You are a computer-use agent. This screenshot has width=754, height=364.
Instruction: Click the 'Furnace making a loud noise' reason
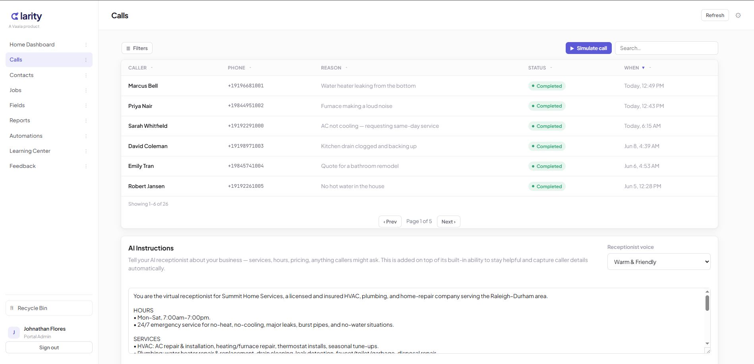coord(357,106)
